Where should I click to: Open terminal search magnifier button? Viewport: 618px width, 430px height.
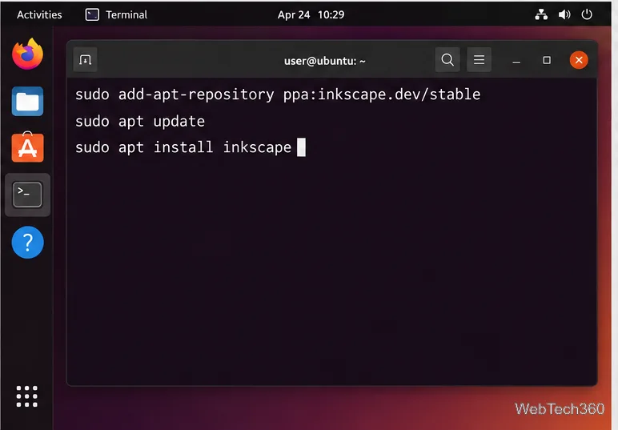[x=447, y=60]
